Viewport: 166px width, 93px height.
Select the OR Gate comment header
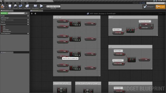[77, 17]
